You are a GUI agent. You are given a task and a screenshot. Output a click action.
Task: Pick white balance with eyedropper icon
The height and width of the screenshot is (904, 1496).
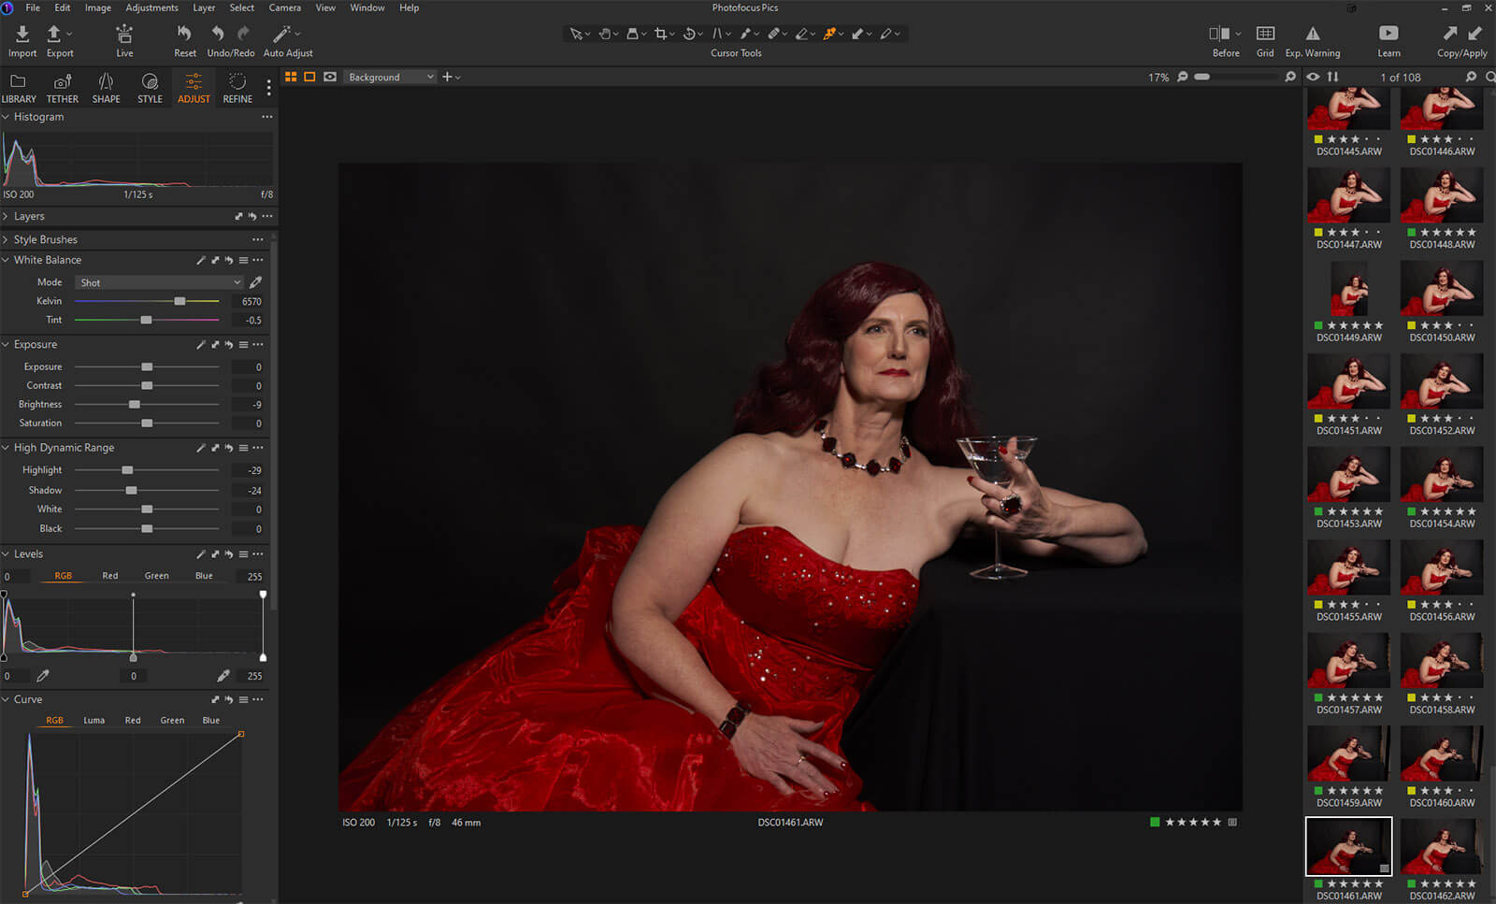(255, 282)
